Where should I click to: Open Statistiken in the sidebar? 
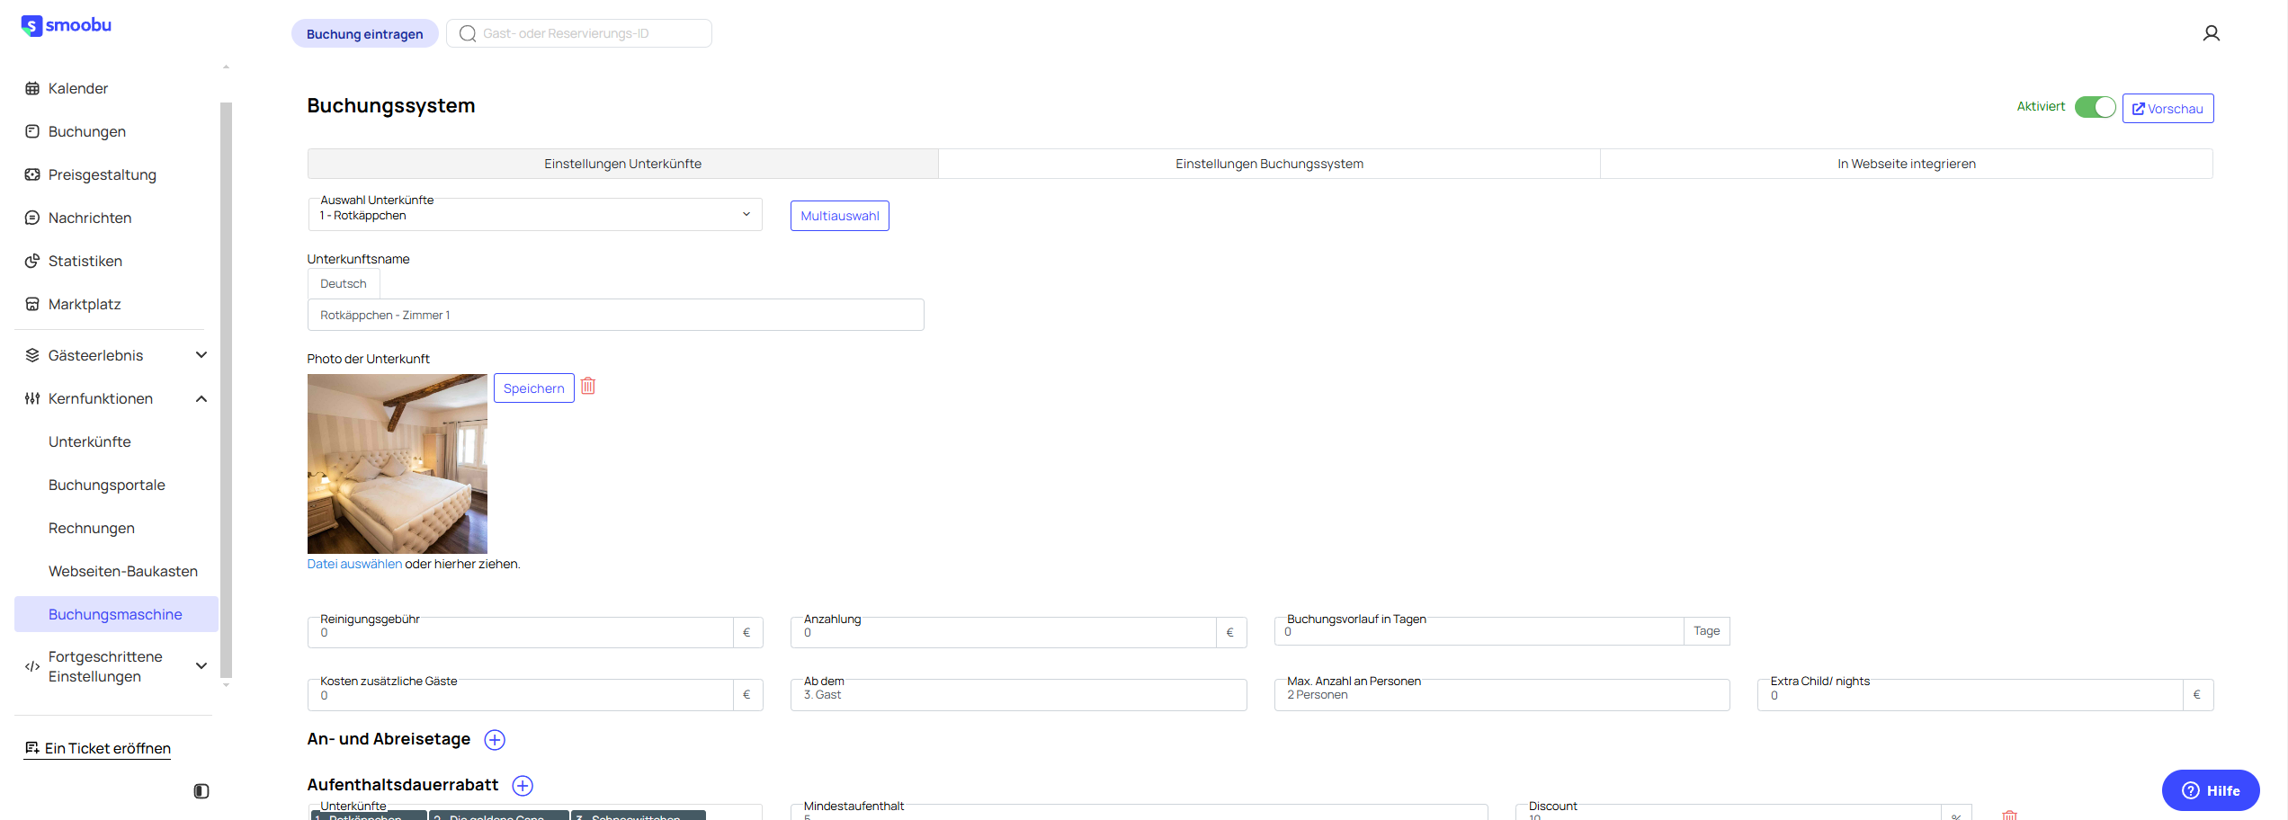[85, 261]
